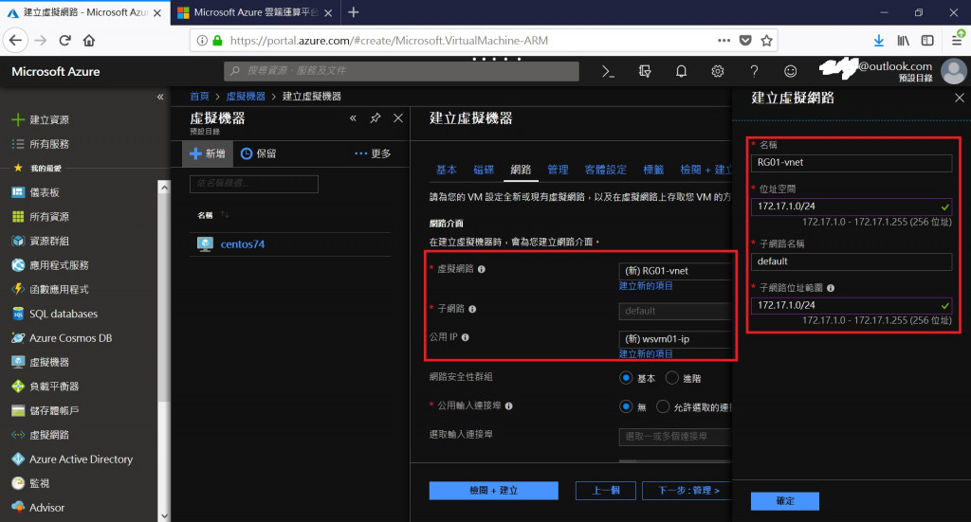Click 建立新的項目 link under 虛擬網路
Screen dimensions: 971x522
coord(645,286)
